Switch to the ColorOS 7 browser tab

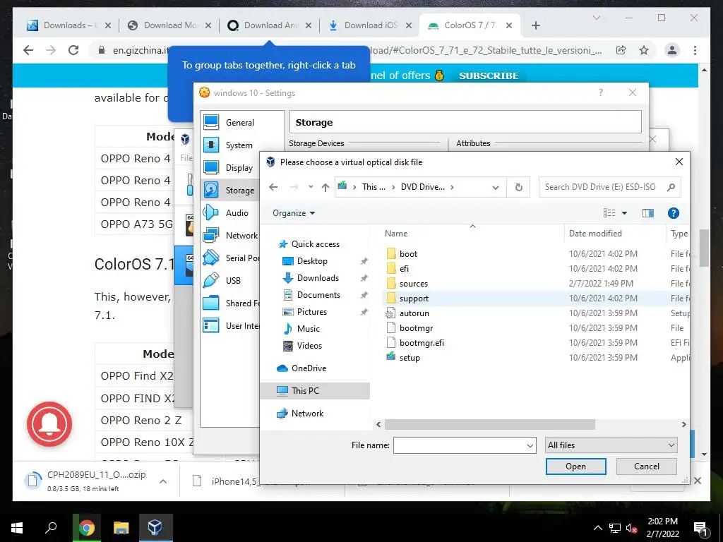click(x=470, y=25)
